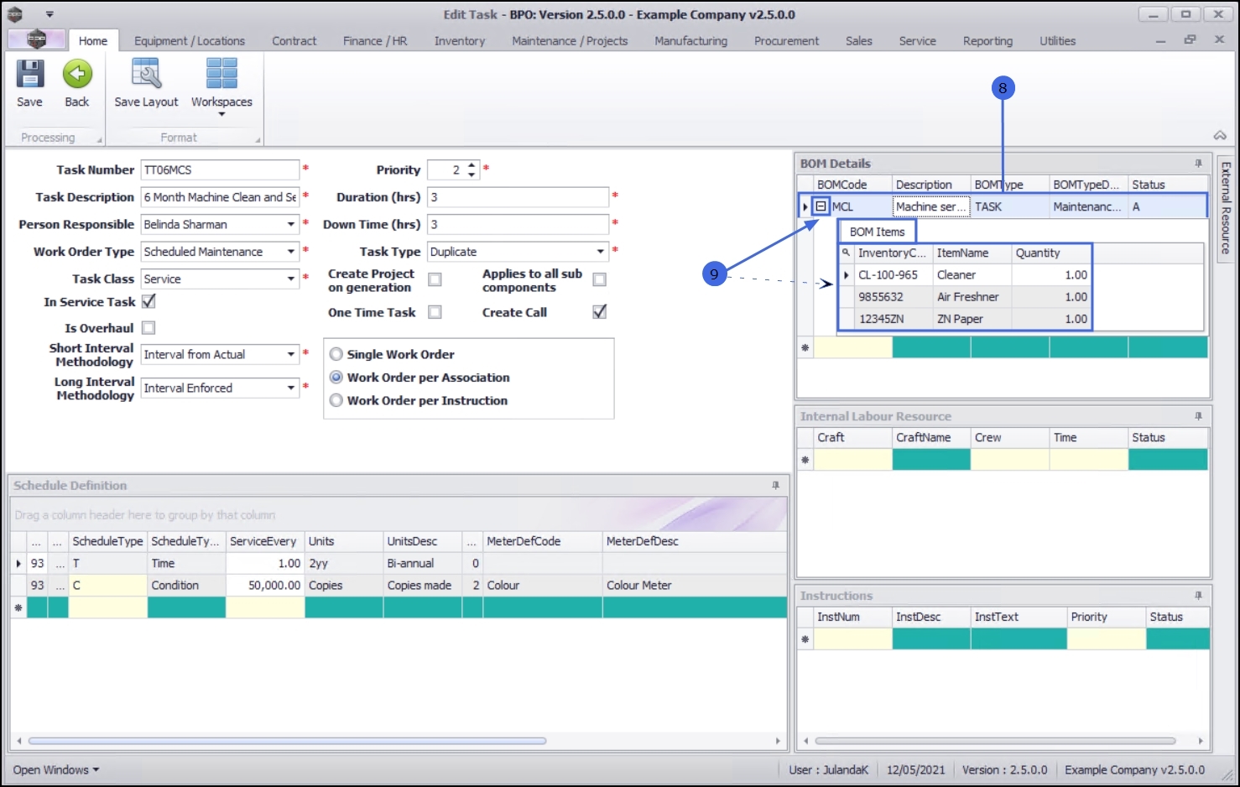Click the Duration (hrs) input field
The height and width of the screenshot is (787, 1240).
pyautogui.click(x=518, y=197)
